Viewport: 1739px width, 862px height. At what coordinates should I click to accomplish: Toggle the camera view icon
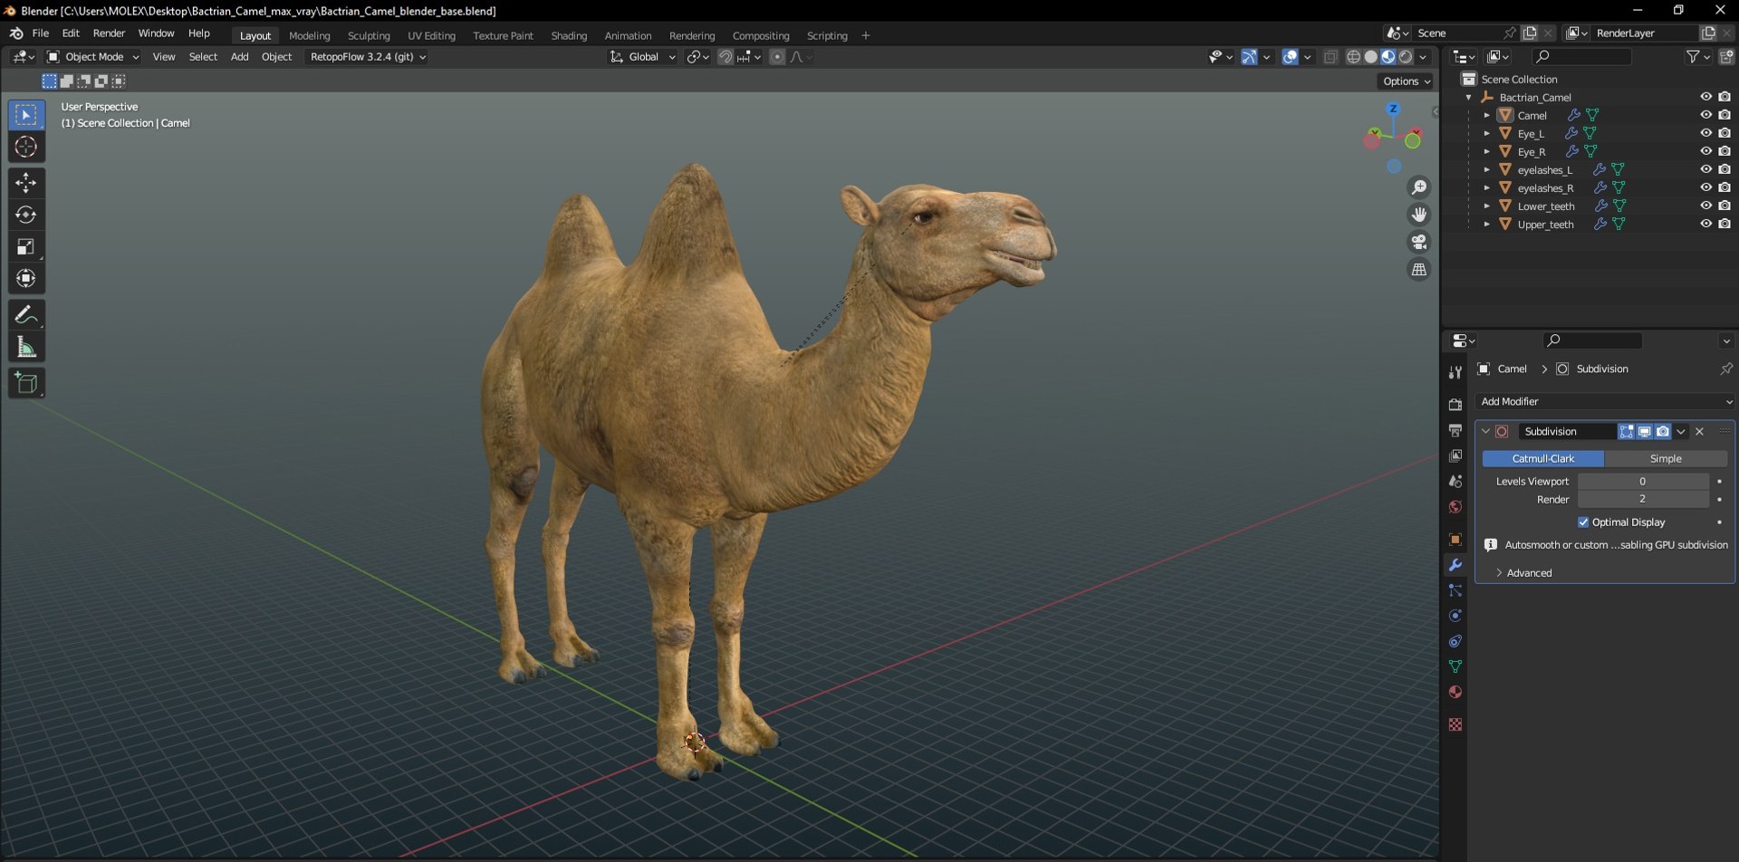(x=1418, y=242)
